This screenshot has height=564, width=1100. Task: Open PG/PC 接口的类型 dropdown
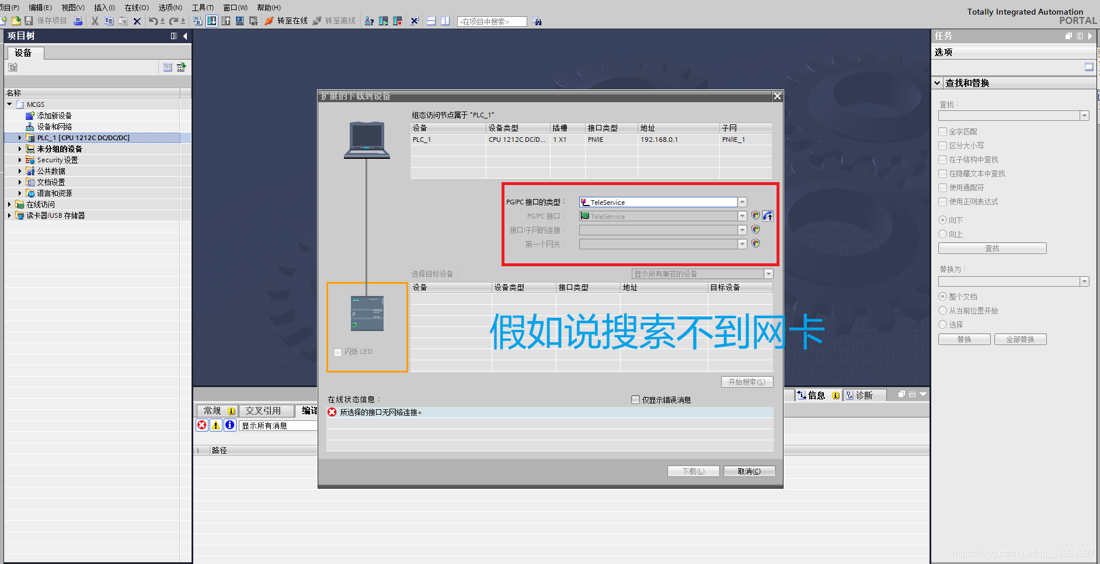743,202
